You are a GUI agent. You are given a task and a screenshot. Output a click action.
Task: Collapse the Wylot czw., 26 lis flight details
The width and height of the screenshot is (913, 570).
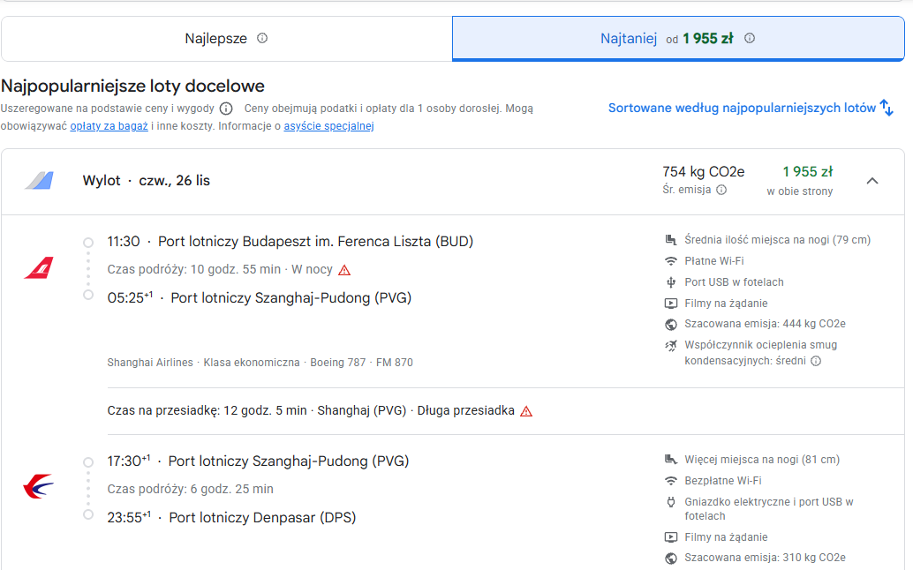[872, 181]
